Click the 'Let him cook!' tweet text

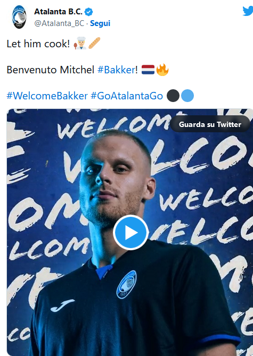tap(38, 44)
